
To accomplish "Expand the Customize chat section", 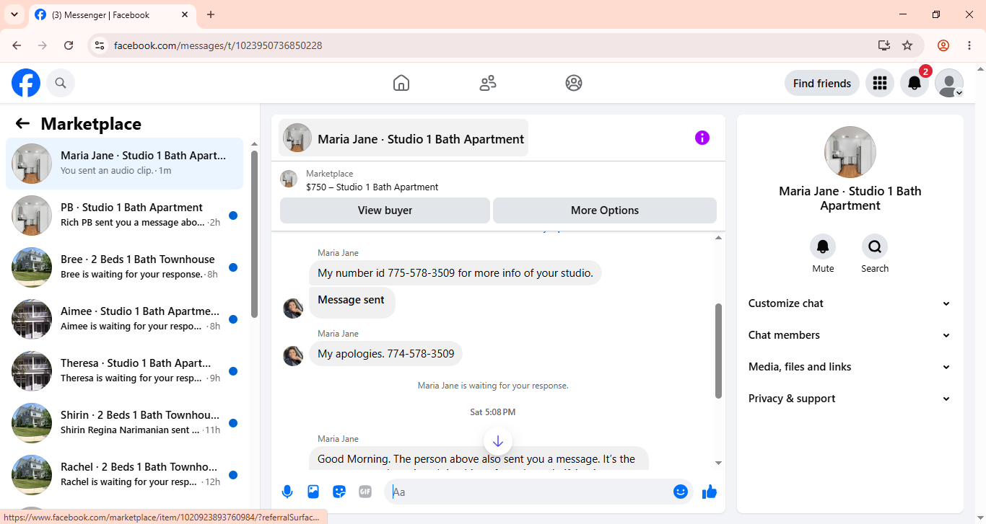I will click(x=850, y=303).
